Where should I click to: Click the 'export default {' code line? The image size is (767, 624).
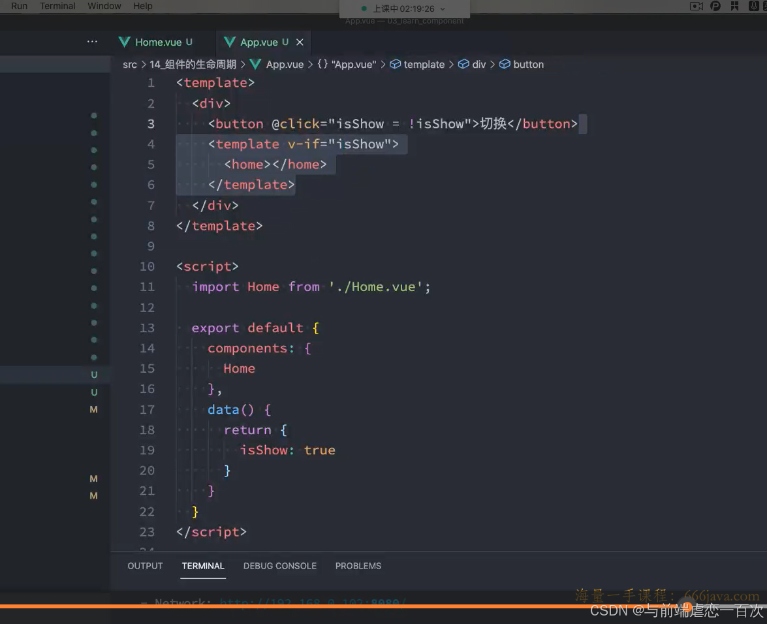(x=255, y=328)
